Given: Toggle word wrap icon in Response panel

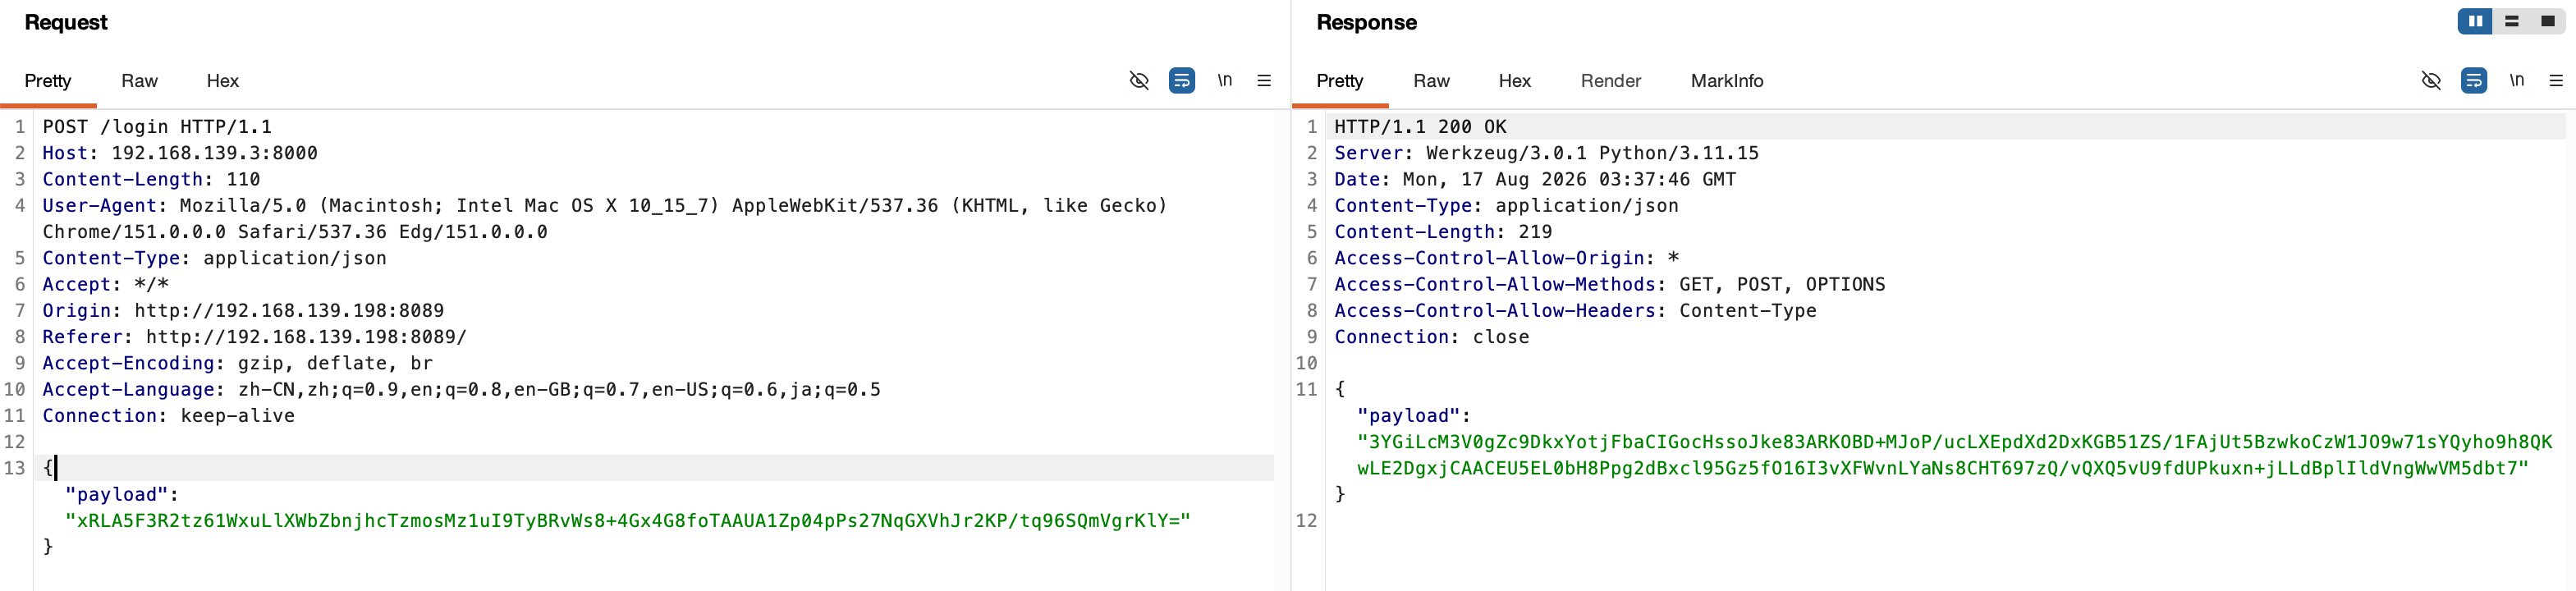Looking at the screenshot, I should tap(2474, 80).
